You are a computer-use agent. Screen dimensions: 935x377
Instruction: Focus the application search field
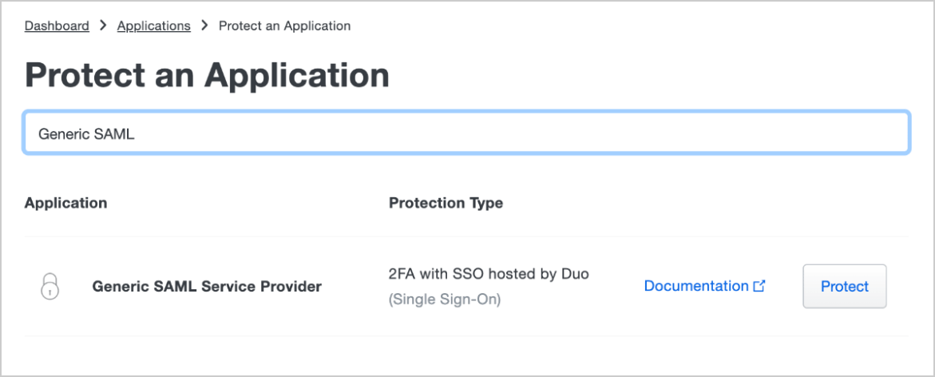tap(466, 133)
